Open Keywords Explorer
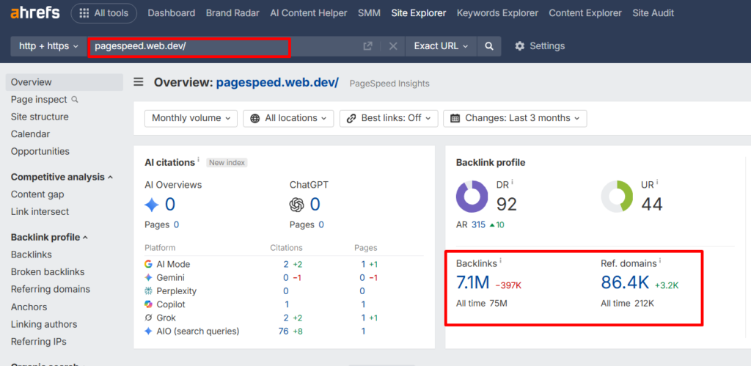Image resolution: width=751 pixels, height=366 pixels. click(x=498, y=13)
